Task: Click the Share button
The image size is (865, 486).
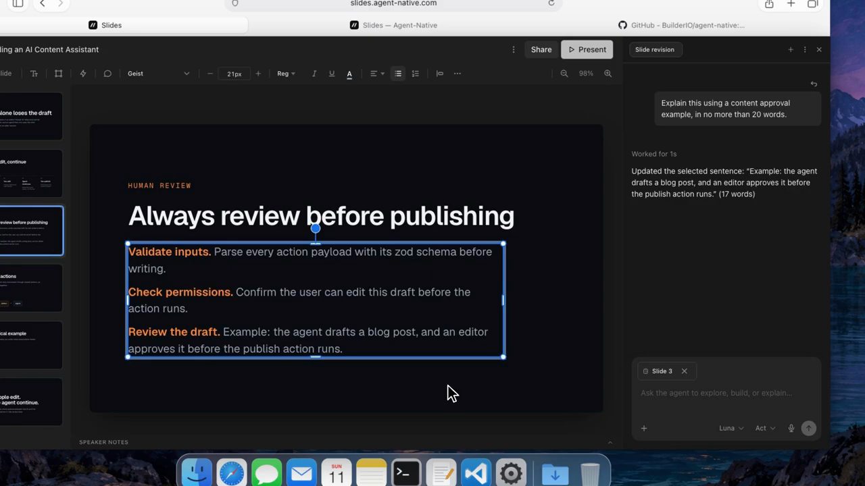Action: click(x=541, y=49)
